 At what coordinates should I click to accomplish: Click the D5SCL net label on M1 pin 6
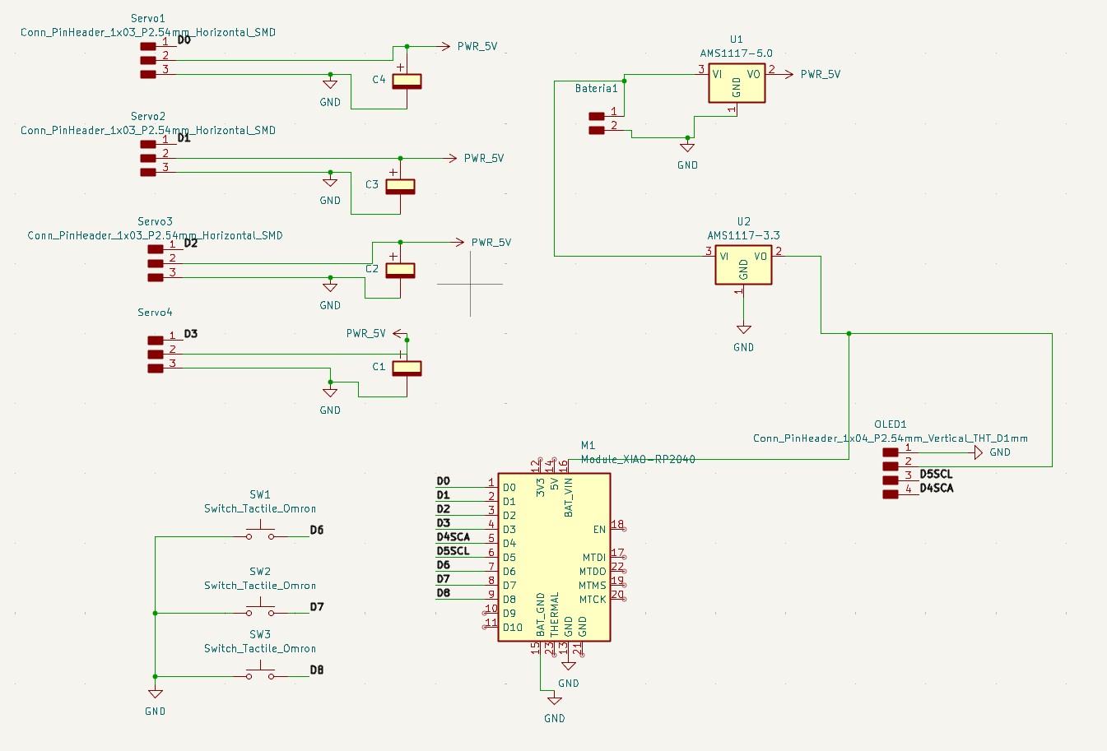click(453, 550)
